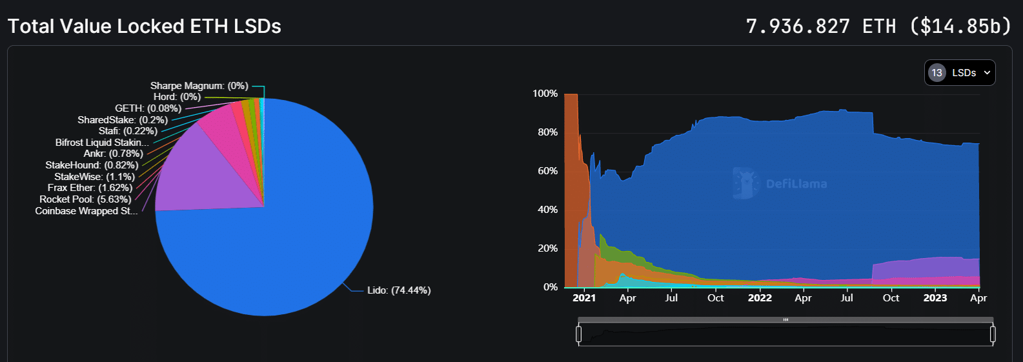This screenshot has height=362, width=1023.
Task: Click the left handle of the time range slider
Action: (x=579, y=334)
